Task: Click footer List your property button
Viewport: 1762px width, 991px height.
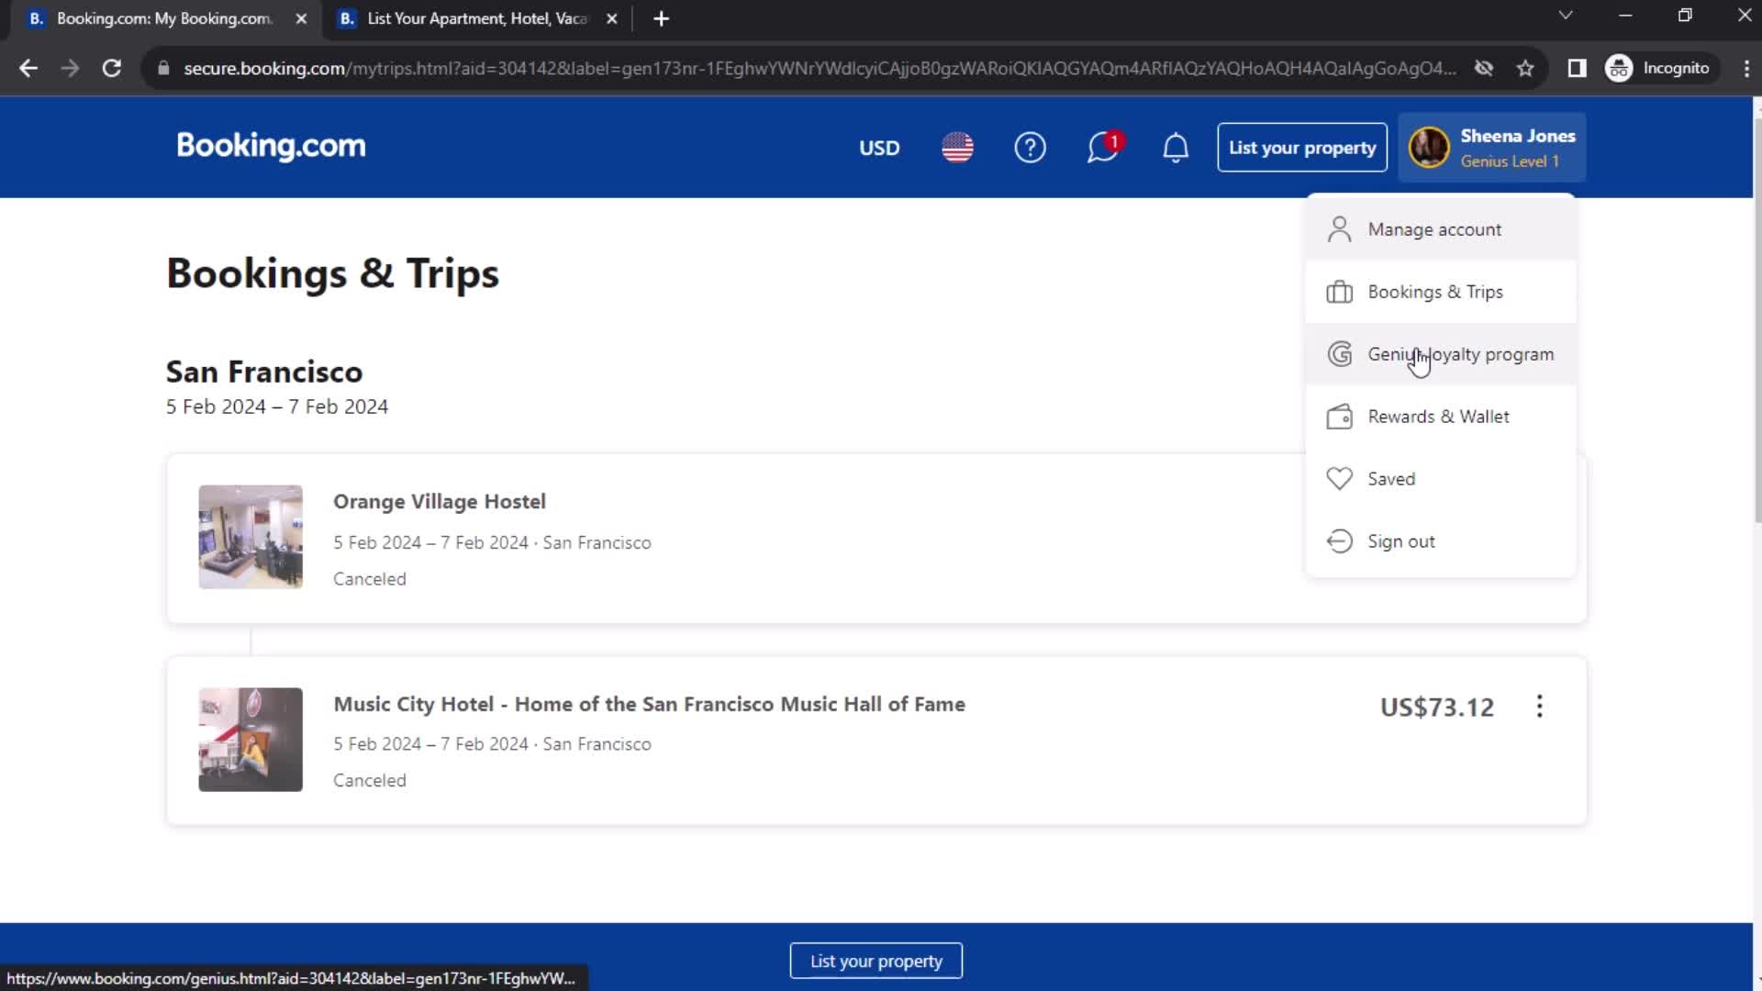Action: coord(876,961)
